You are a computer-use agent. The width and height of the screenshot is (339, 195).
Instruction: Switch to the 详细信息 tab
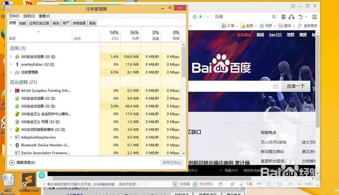click(79, 23)
